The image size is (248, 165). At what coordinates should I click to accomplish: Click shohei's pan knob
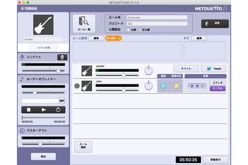pos(148,71)
